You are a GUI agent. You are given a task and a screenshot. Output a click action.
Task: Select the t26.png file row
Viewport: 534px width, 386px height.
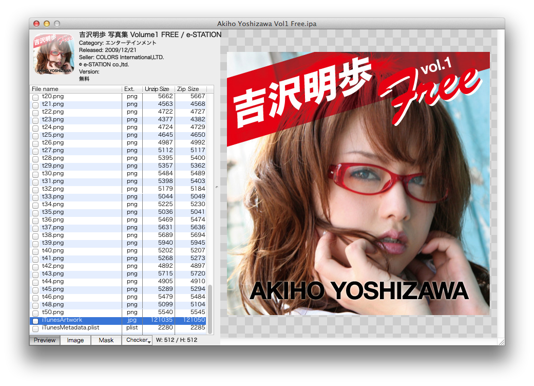pos(118,142)
